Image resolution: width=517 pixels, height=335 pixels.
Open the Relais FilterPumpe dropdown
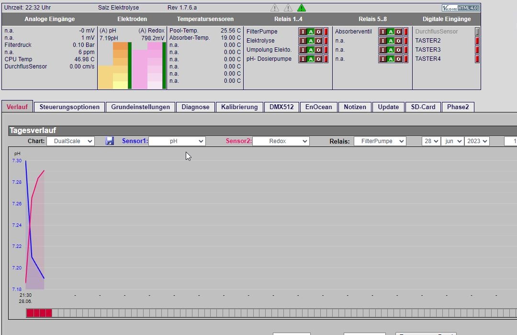coord(380,141)
